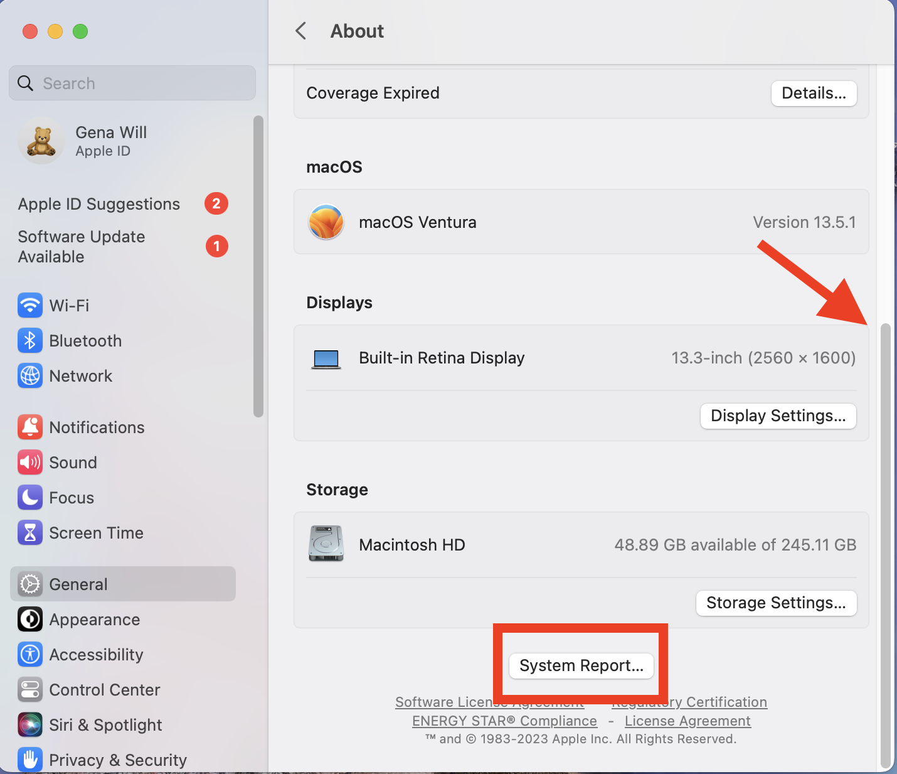Screen dimensions: 897x774
Task: Click the Built-in Retina Display laptop icon
Action: (326, 359)
